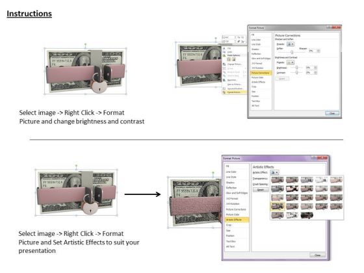The image size is (364, 273).
Task: Close the Picture Corrections dialog via Close button
Action: (332, 113)
